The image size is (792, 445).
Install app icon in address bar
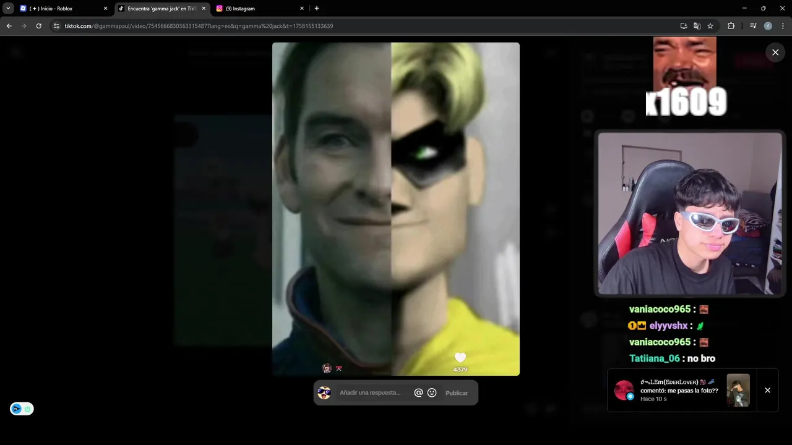[x=684, y=26]
